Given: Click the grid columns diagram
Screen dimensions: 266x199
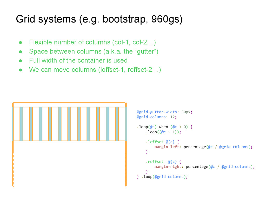Looking at the screenshot, I should (x=69, y=145).
